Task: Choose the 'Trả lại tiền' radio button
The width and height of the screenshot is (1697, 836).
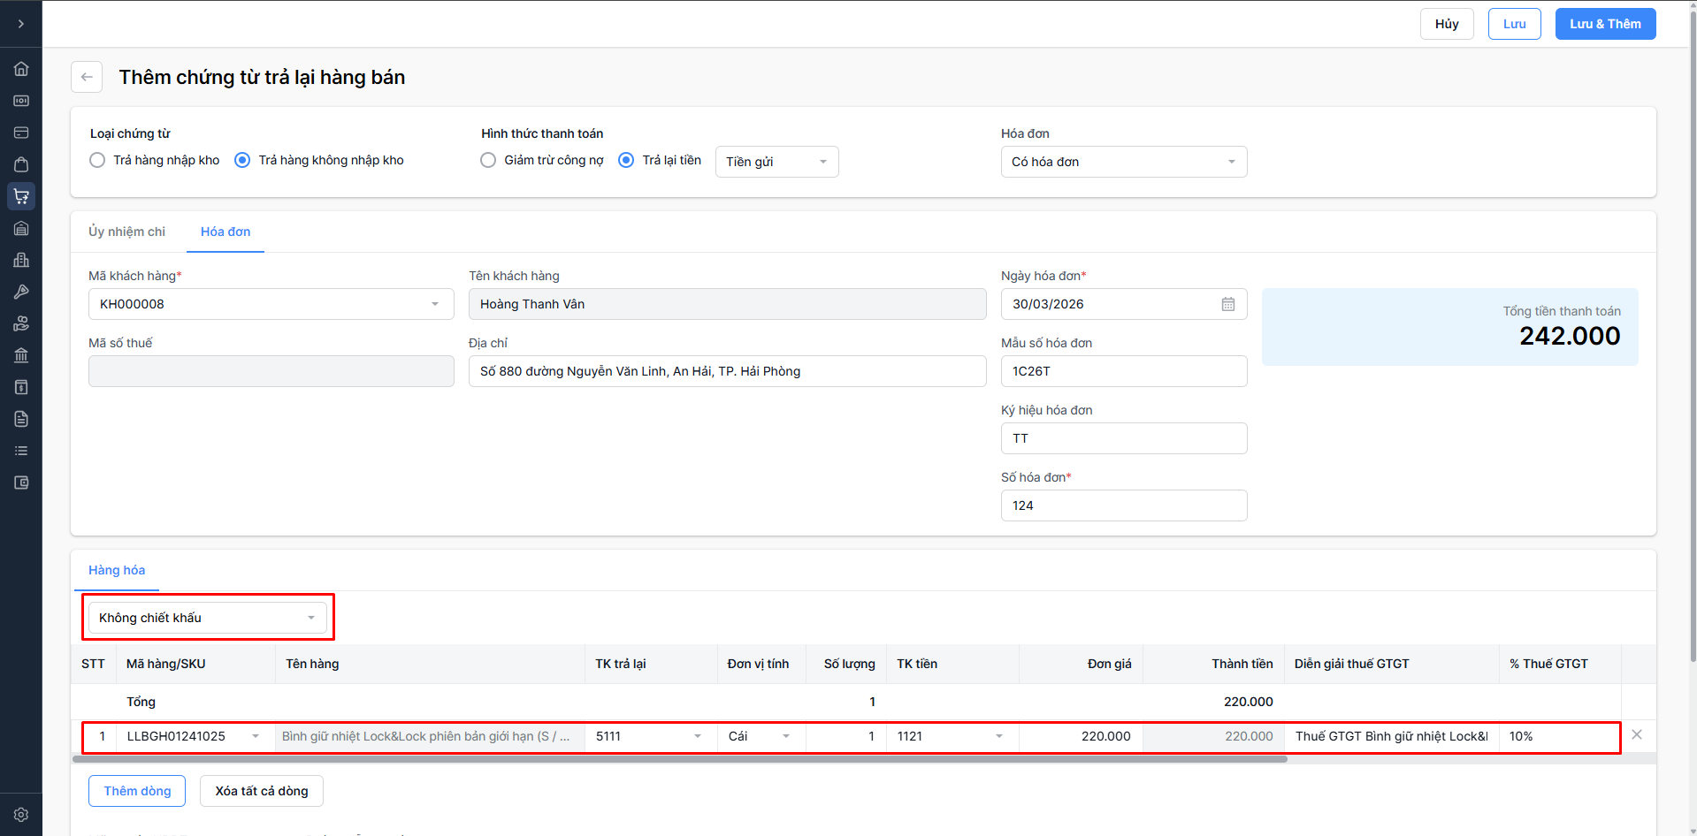Action: click(626, 160)
